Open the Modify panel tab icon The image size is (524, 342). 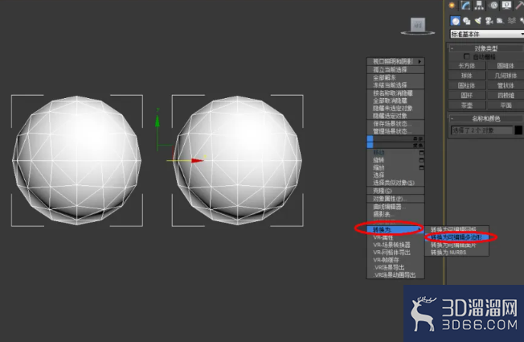[x=465, y=5]
